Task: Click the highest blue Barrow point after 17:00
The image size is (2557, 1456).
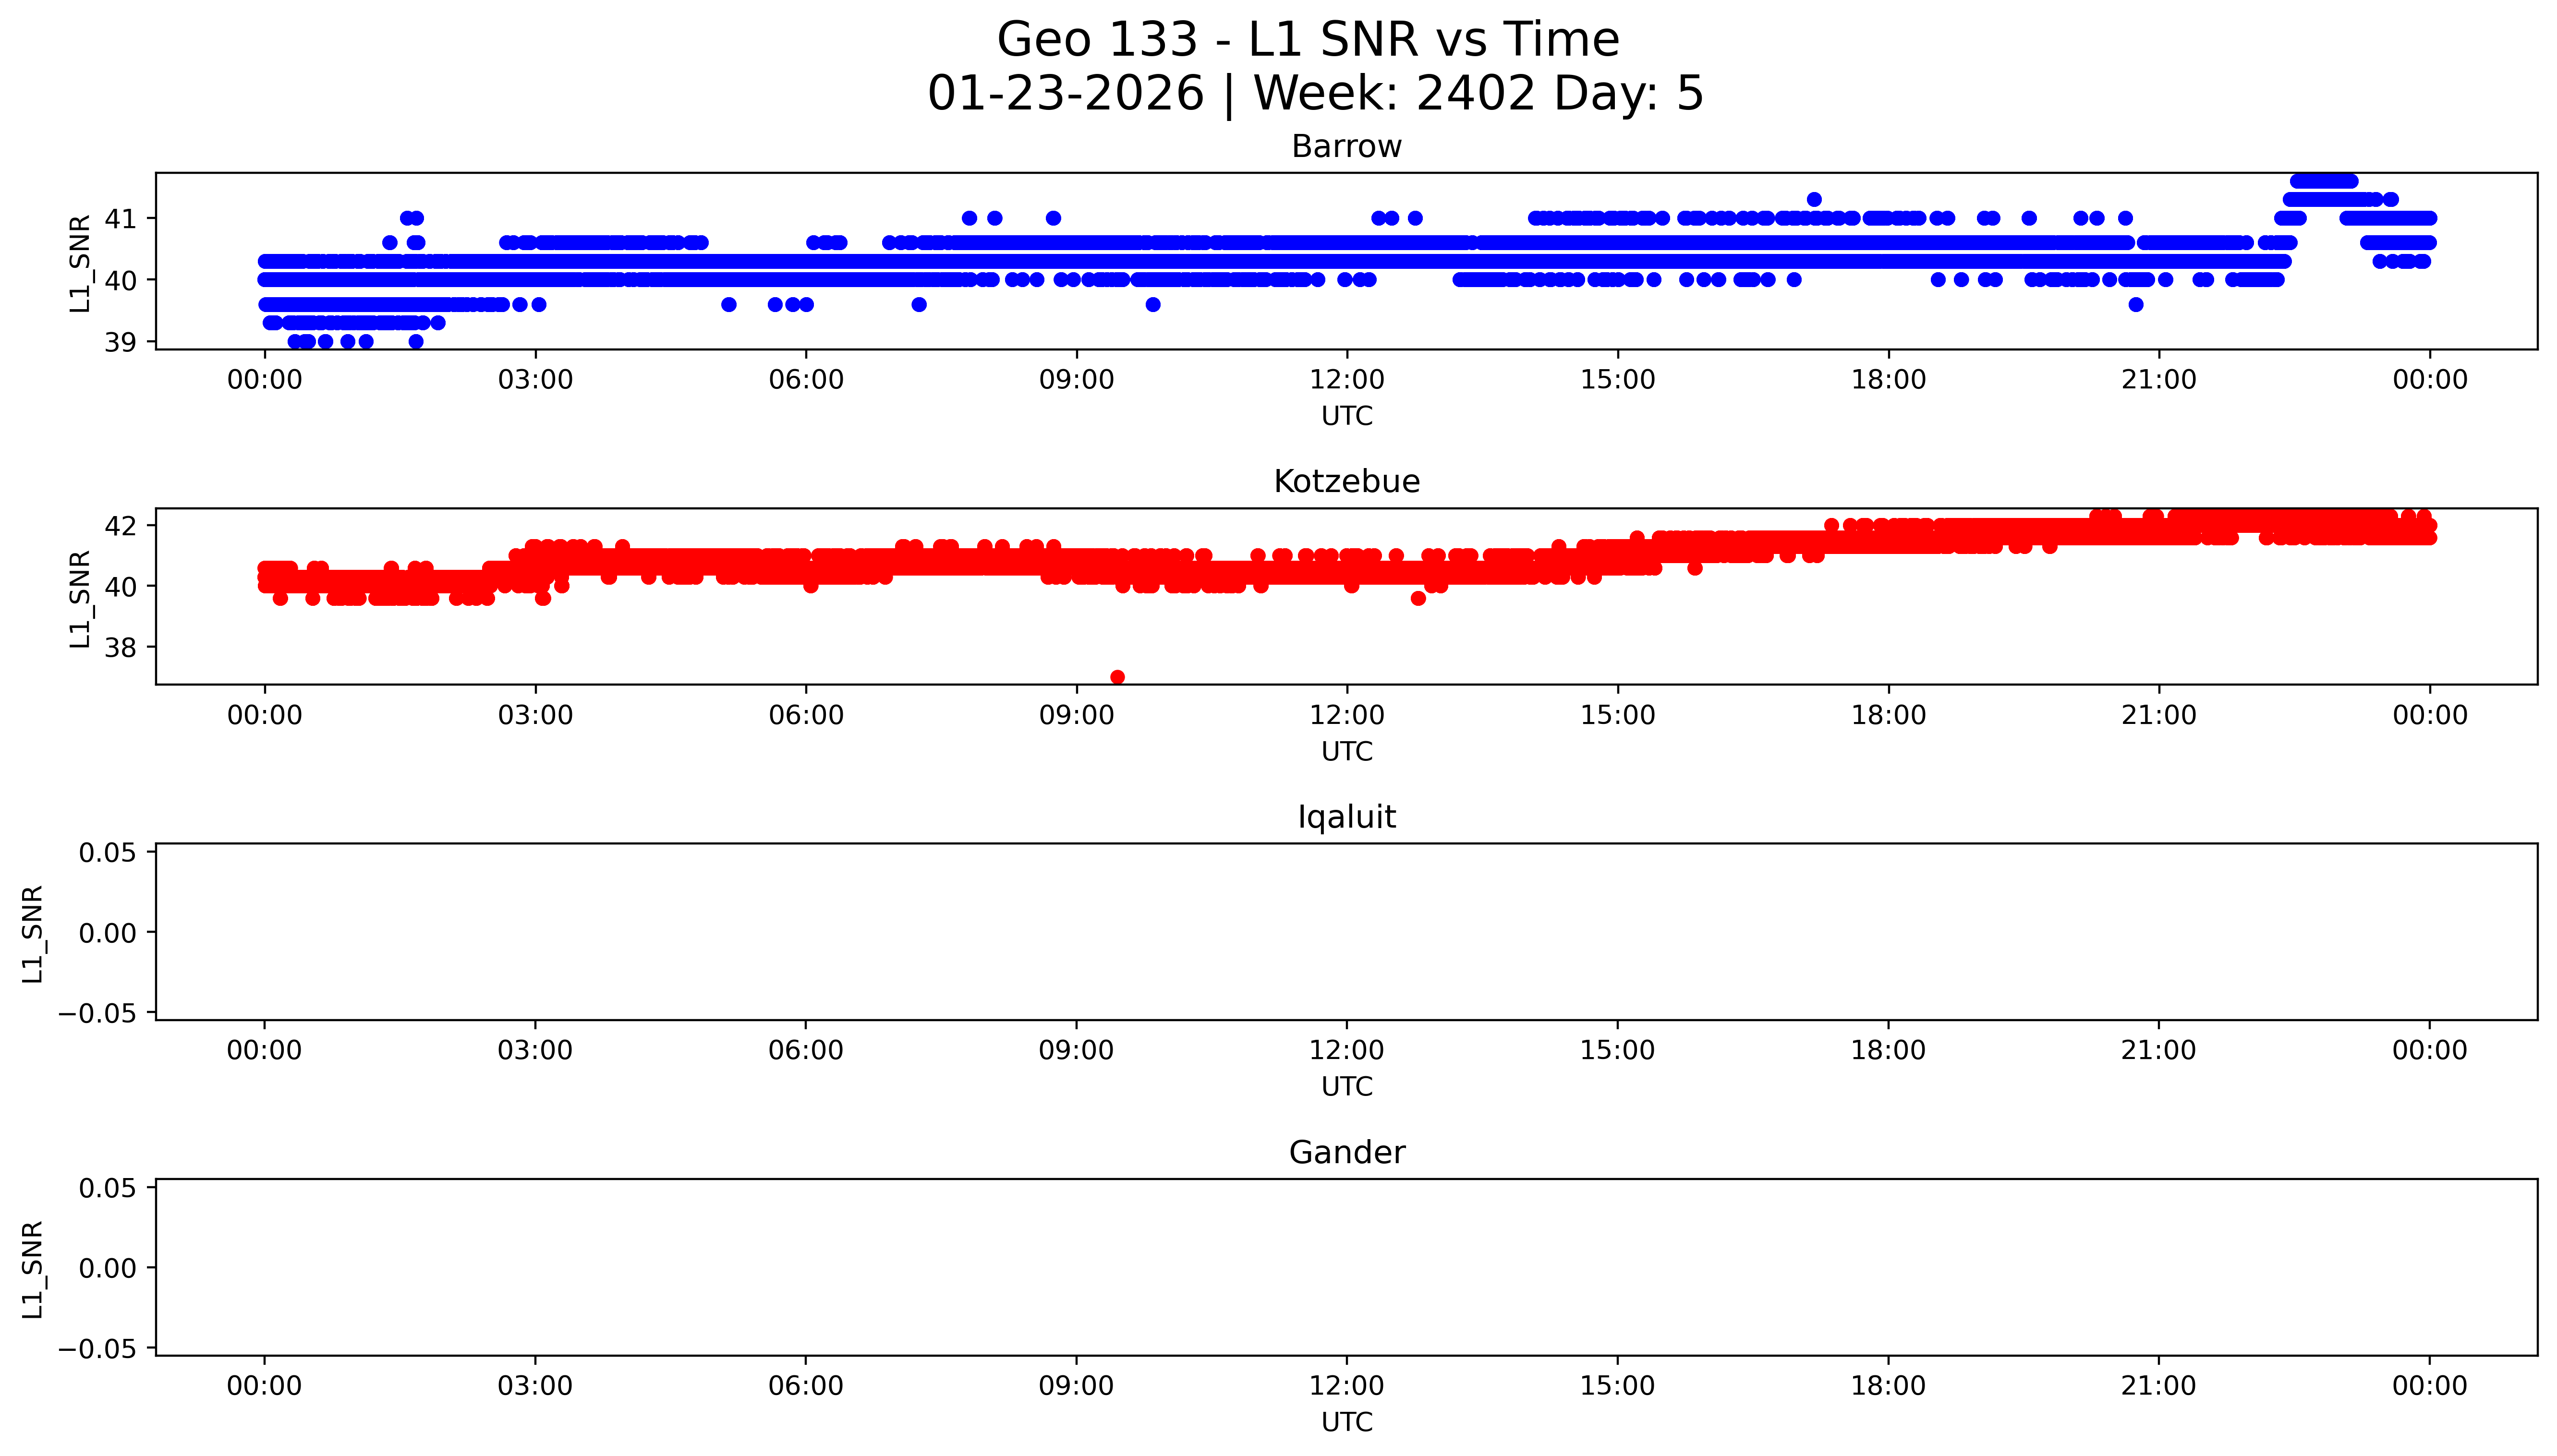Action: coord(1814,199)
